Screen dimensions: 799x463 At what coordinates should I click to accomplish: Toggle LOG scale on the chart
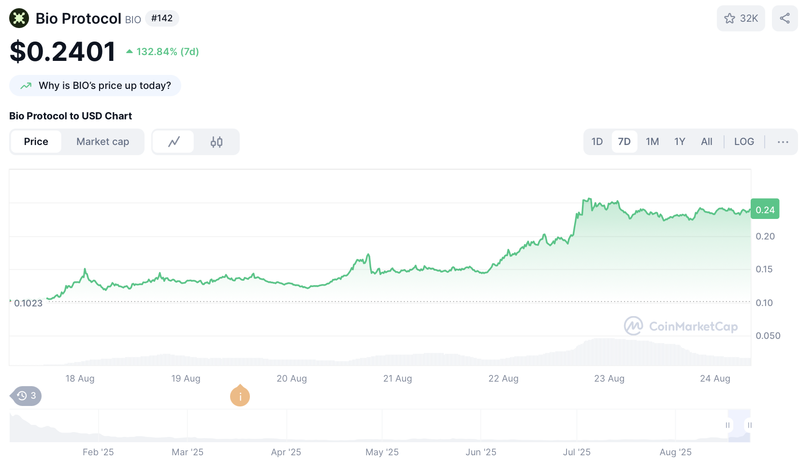[x=743, y=142]
